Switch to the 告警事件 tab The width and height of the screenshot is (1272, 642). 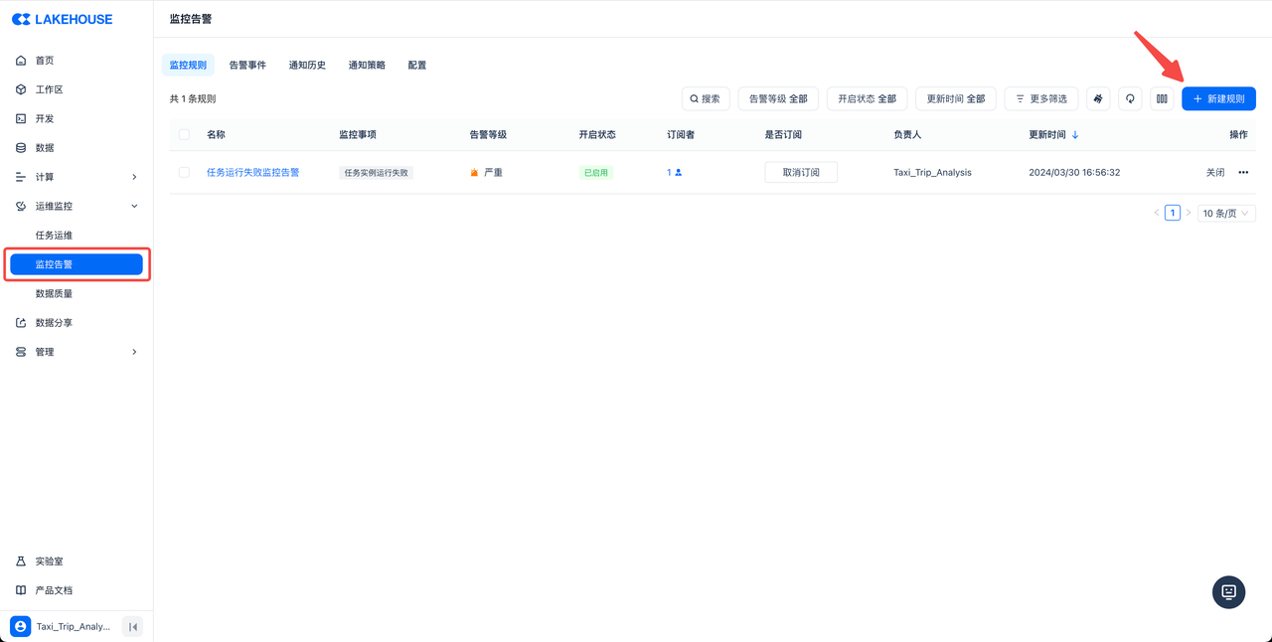point(247,66)
